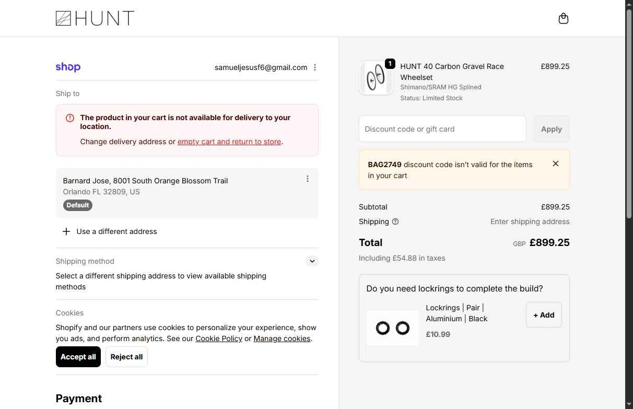The height and width of the screenshot is (409, 633).
Task: Click the wheelset product thumbnail
Action: (376, 78)
